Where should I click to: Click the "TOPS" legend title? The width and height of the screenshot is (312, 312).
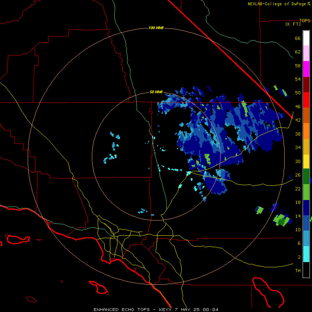point(305,20)
